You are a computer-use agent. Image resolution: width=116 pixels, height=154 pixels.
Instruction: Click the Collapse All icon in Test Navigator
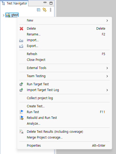(x=38, y=10)
